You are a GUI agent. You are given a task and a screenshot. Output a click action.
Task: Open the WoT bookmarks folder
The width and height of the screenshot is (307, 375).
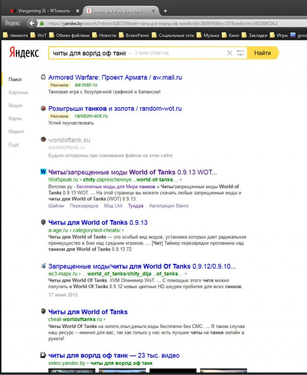point(38,36)
